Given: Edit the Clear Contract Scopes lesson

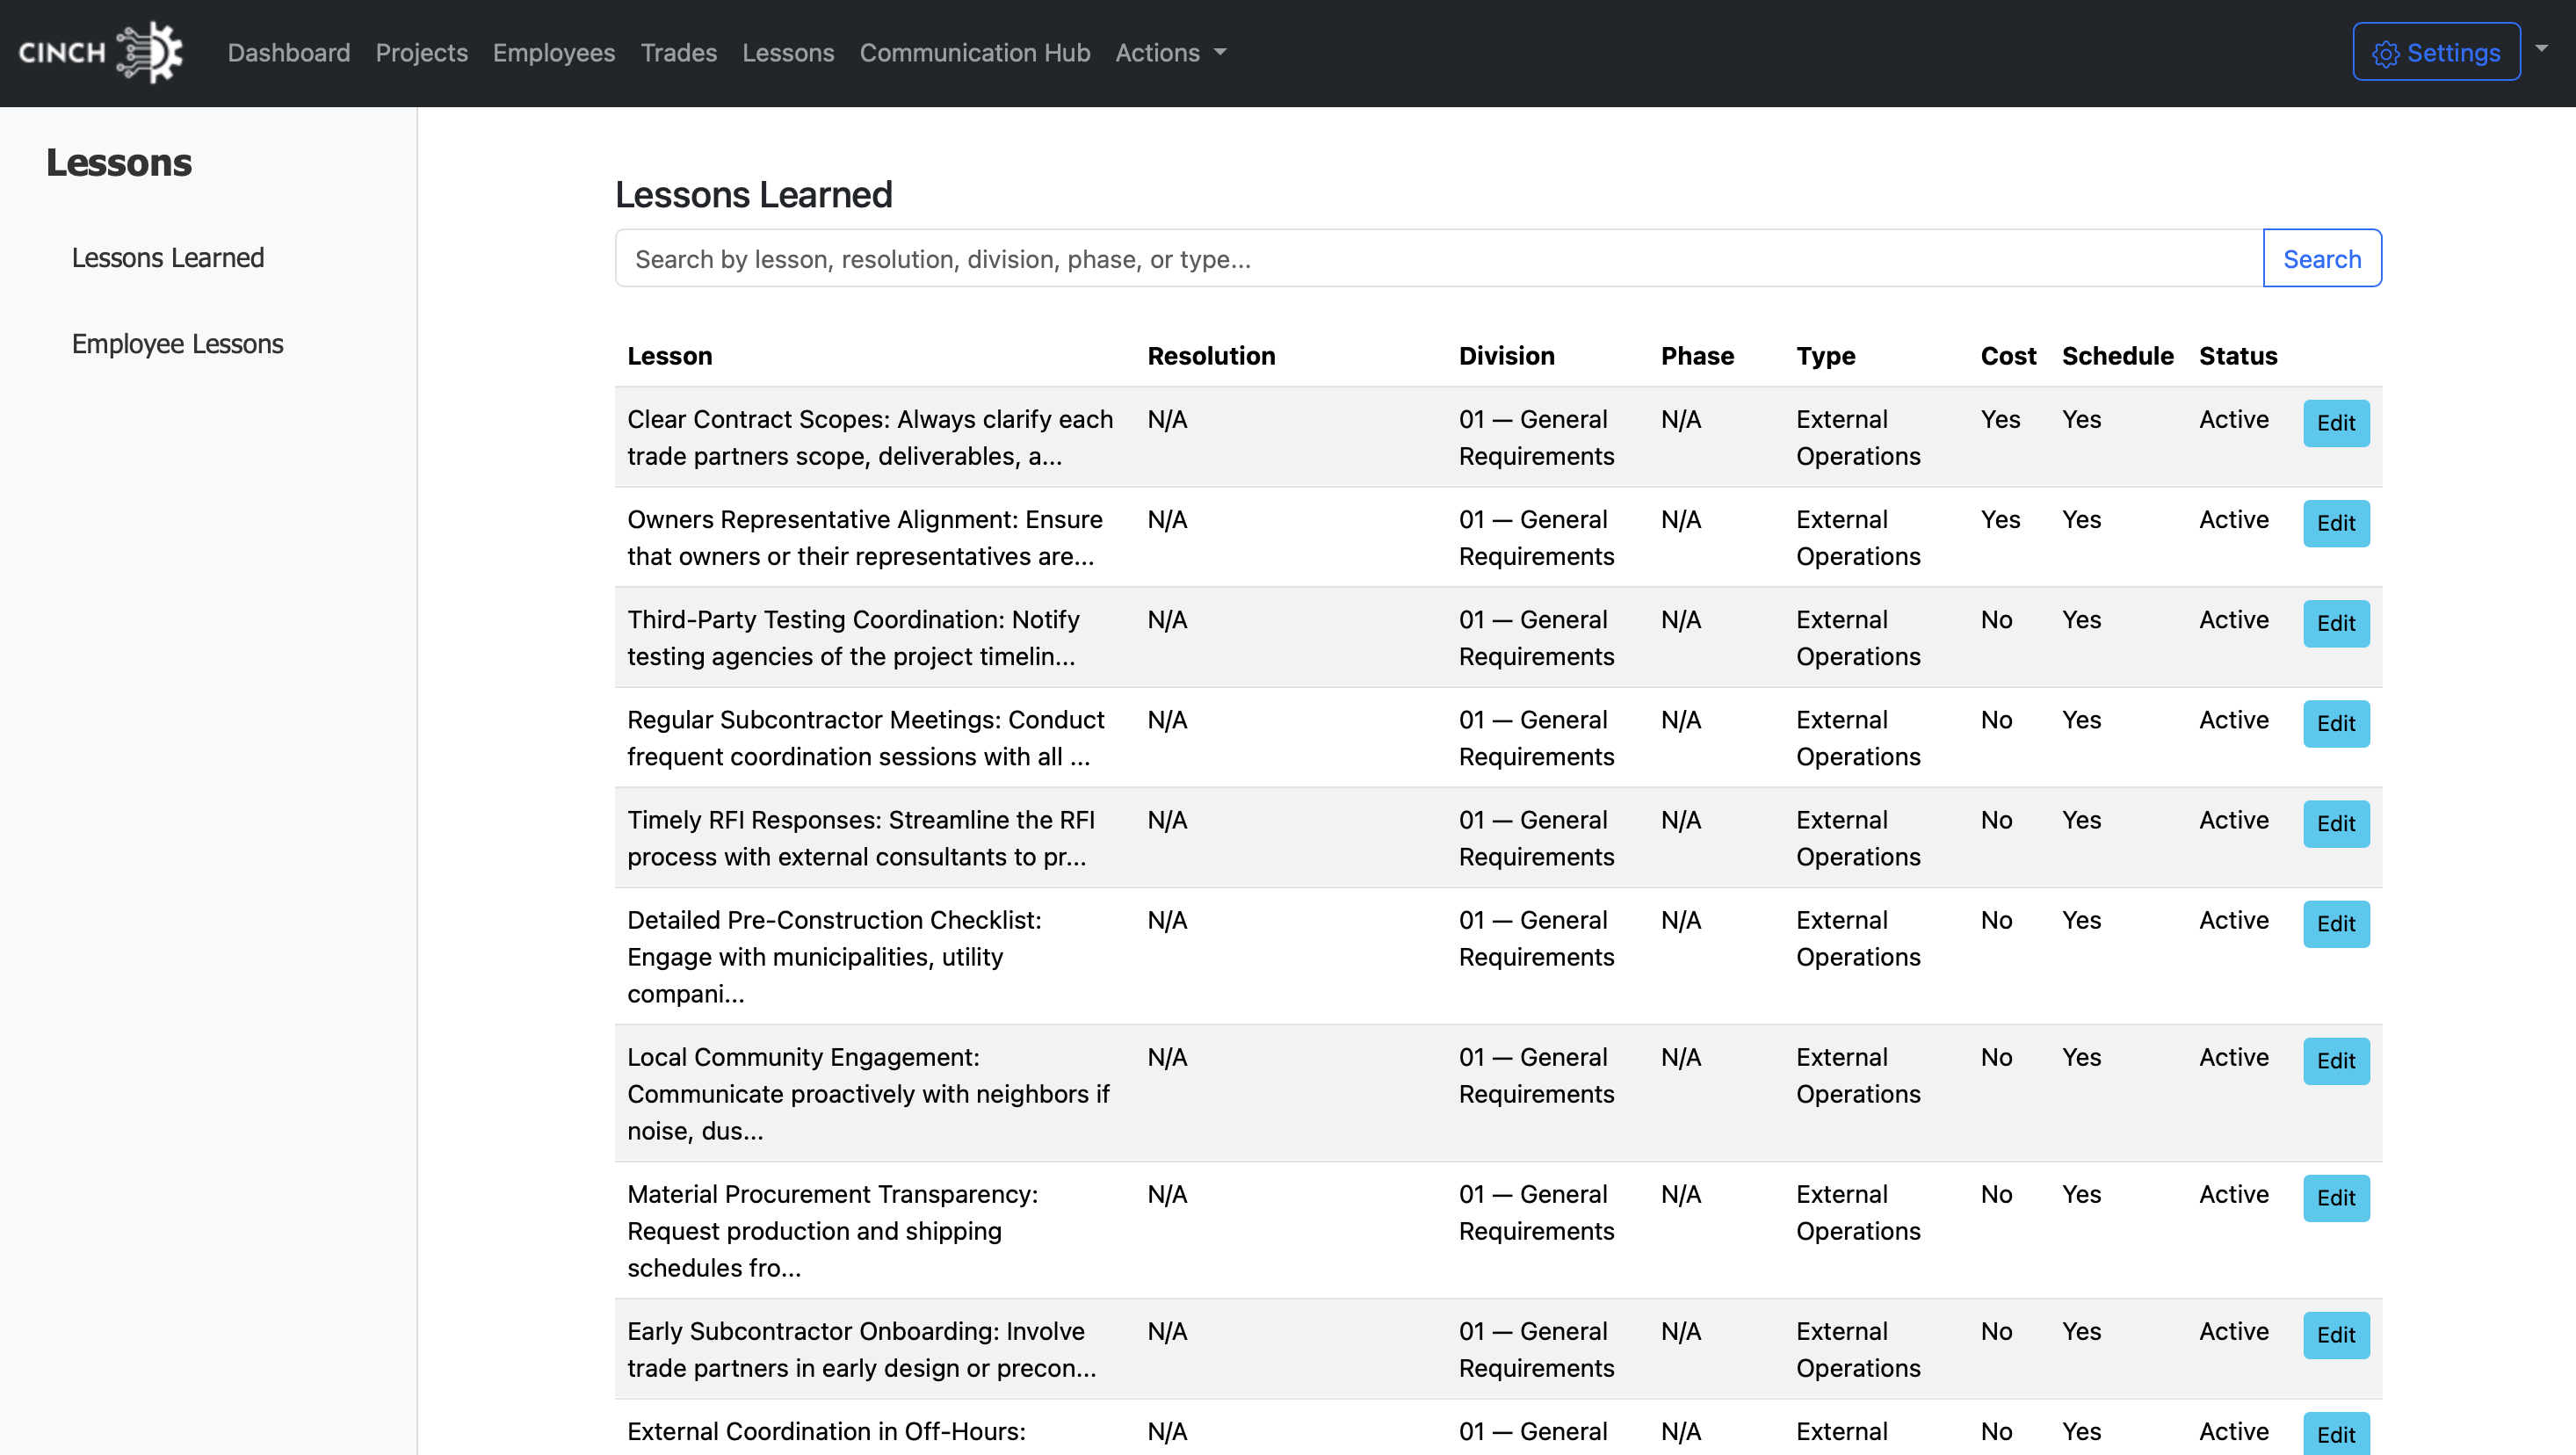Looking at the screenshot, I should (x=2336, y=423).
